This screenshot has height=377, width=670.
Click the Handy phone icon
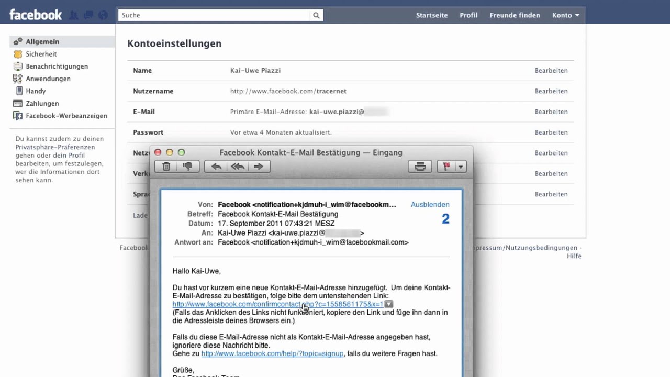point(19,91)
